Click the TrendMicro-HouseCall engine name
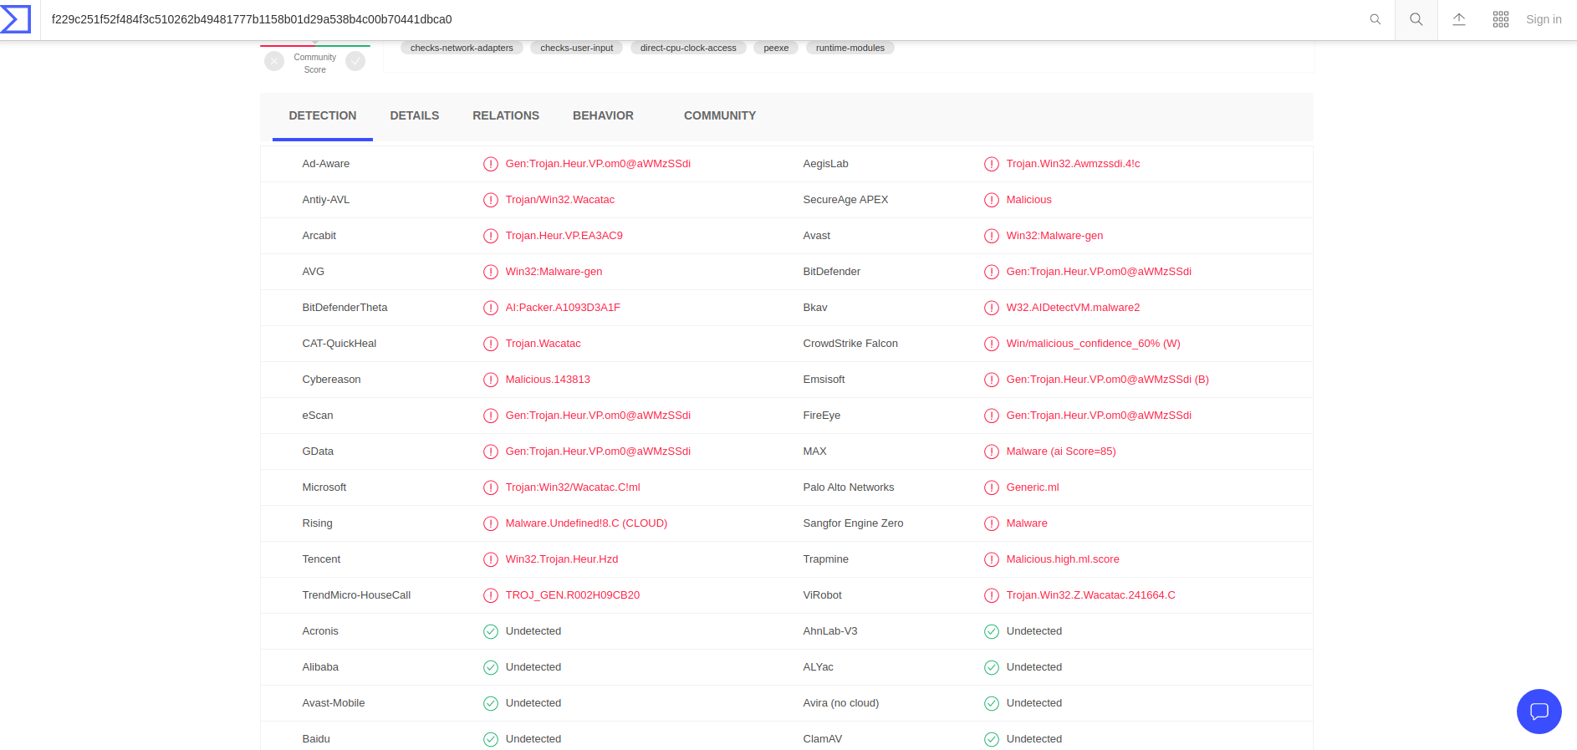Screen dimensions: 1577x750 [x=356, y=595]
